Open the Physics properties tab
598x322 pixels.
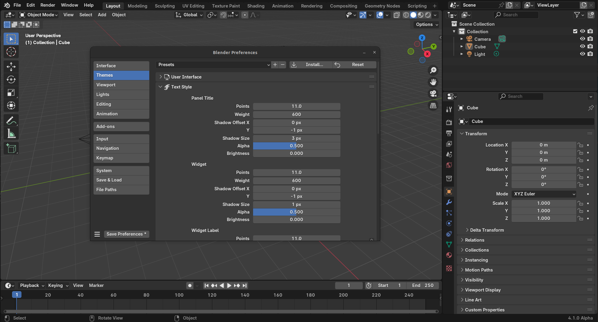[x=449, y=223]
